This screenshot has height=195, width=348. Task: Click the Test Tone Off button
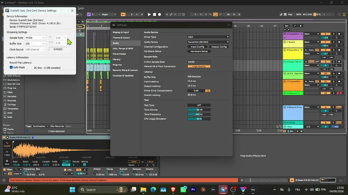199,105
